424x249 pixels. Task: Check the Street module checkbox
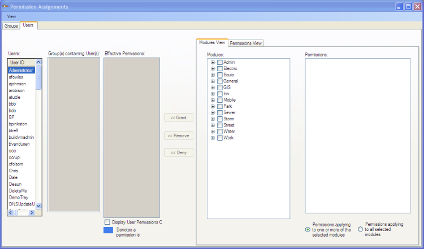[x=220, y=125]
